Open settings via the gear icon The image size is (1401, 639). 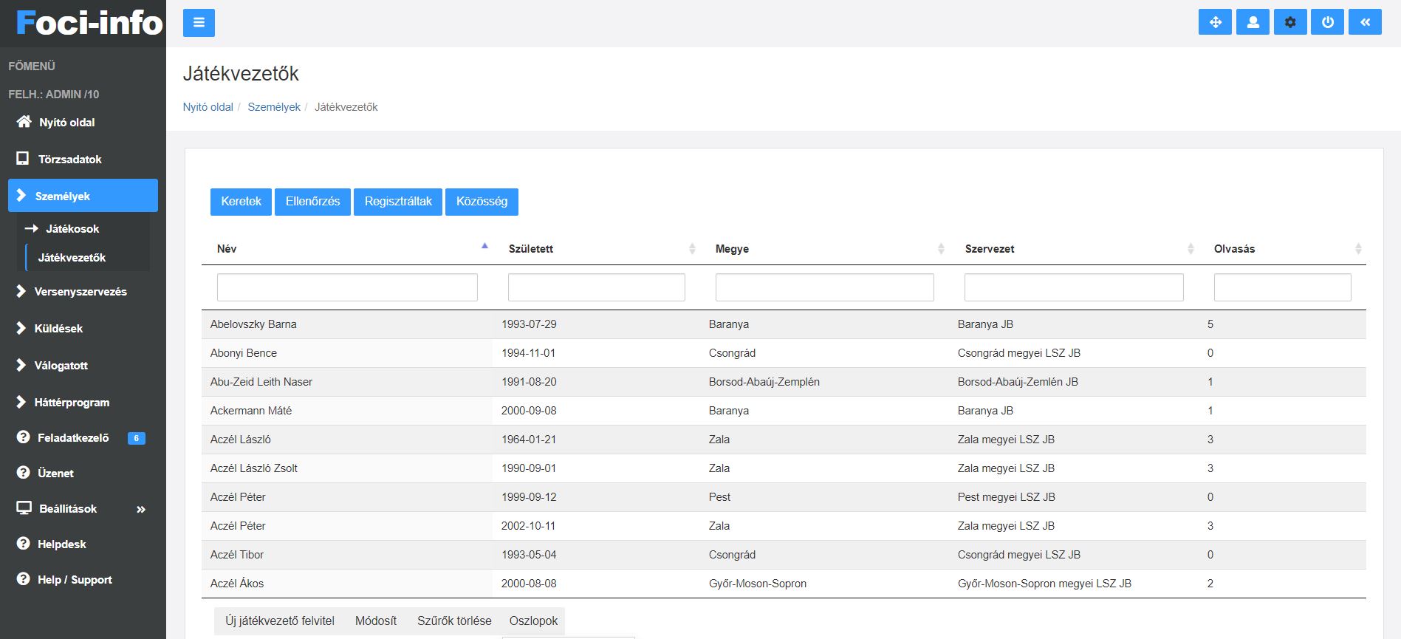1290,22
